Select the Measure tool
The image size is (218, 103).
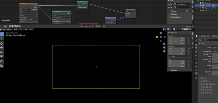[x=2, y=65]
